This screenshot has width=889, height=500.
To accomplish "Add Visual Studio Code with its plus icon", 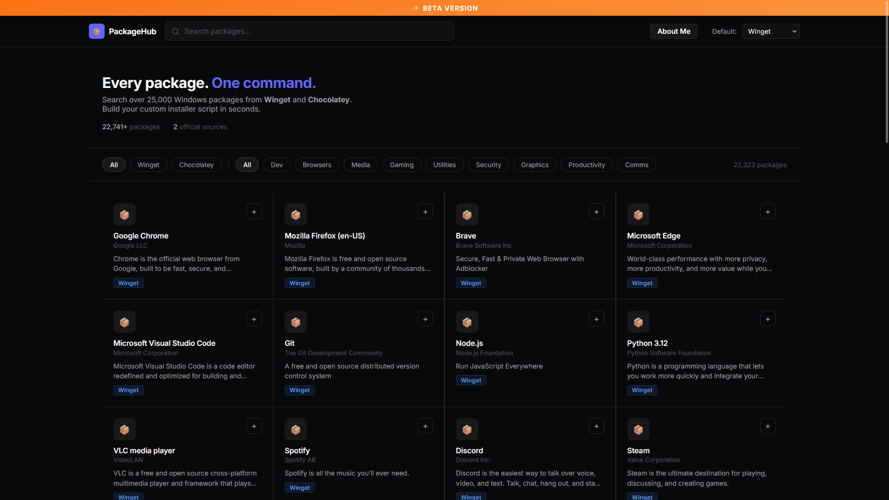I will pos(254,319).
